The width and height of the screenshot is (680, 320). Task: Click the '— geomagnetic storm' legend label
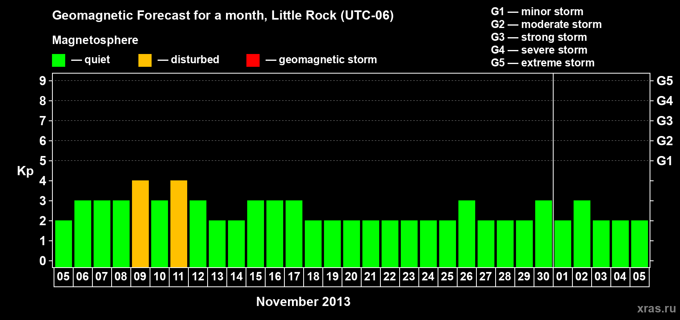[321, 60]
